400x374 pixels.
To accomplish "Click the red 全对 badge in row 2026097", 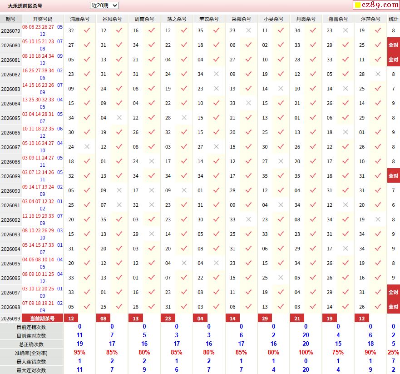I will (393, 292).
